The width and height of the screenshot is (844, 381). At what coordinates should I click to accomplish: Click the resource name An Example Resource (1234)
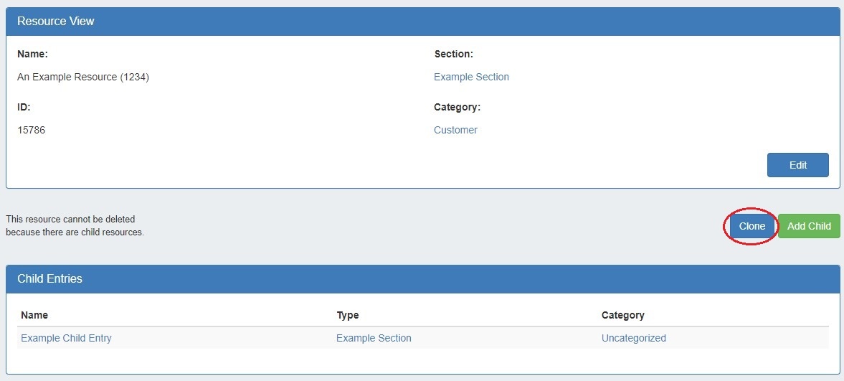click(x=83, y=77)
